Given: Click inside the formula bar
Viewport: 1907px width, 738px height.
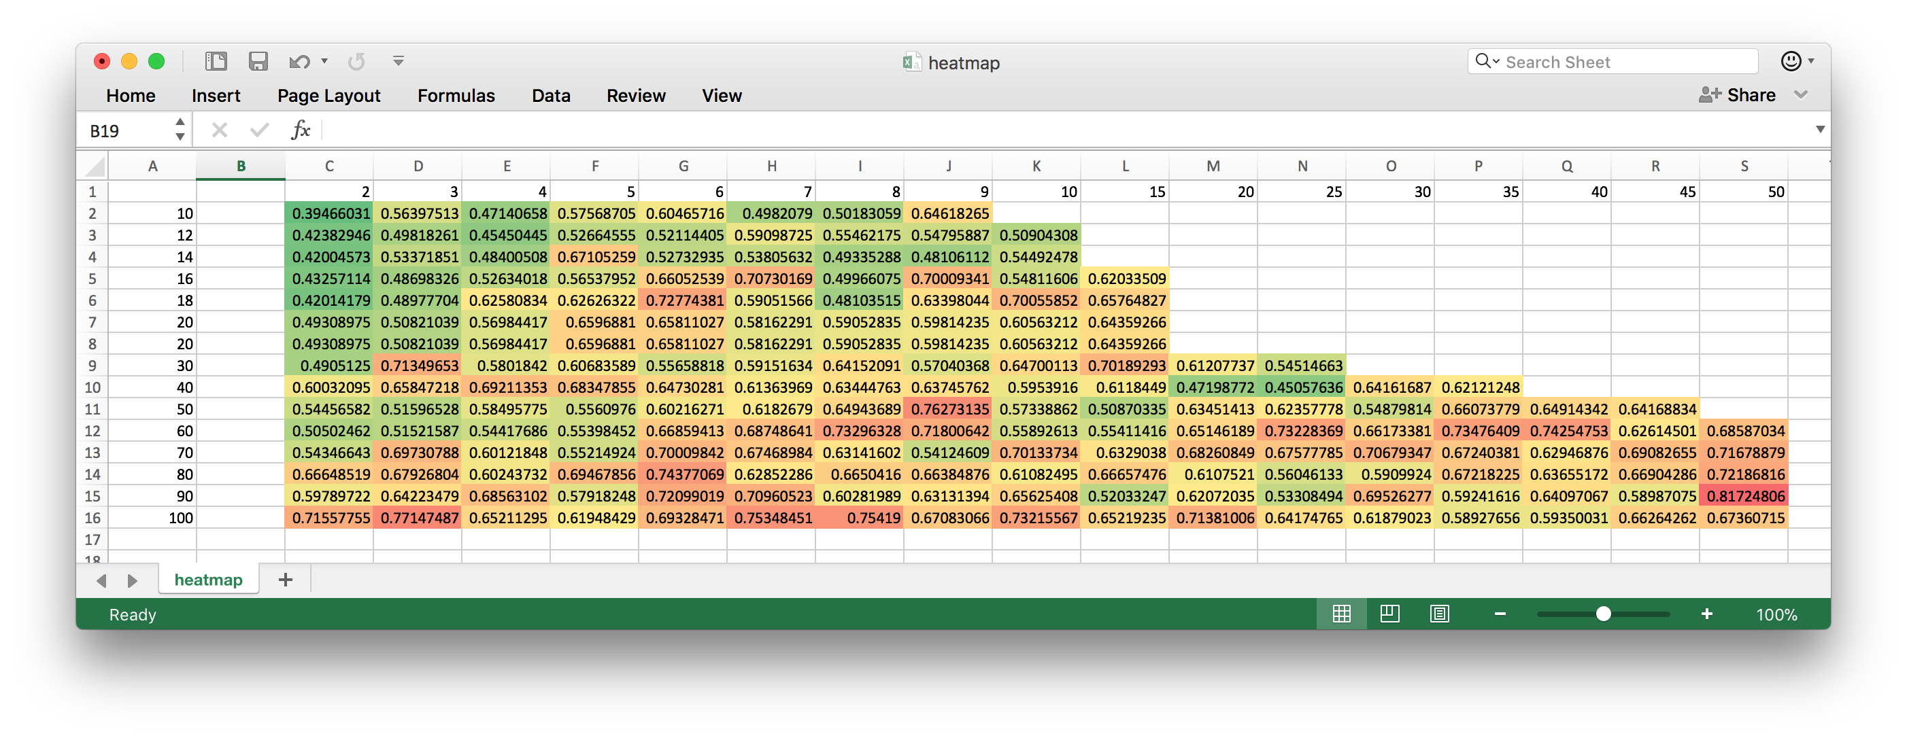Looking at the screenshot, I should click(1066, 131).
